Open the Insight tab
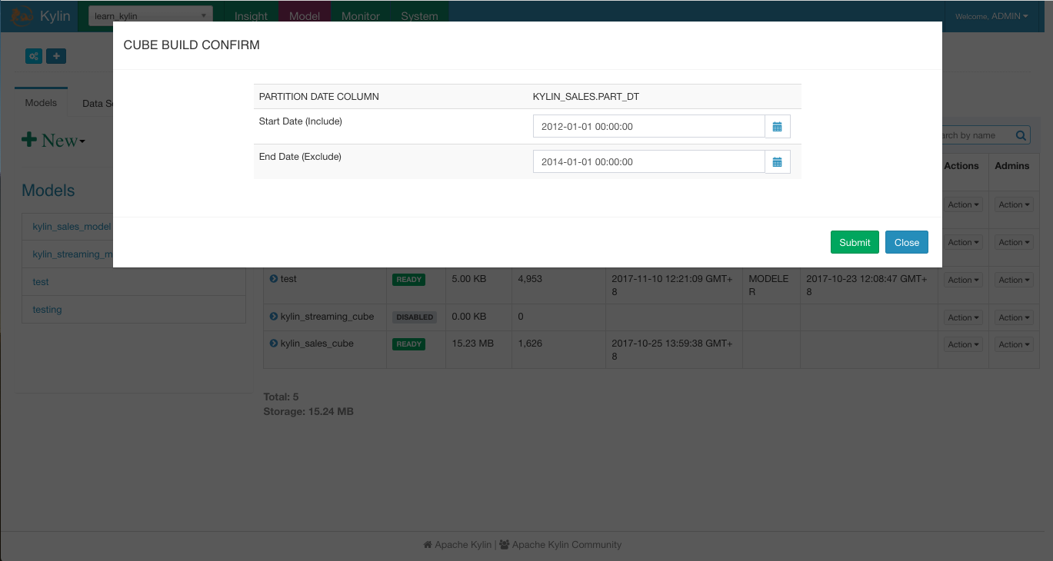Image resolution: width=1053 pixels, height=561 pixels. (x=251, y=16)
